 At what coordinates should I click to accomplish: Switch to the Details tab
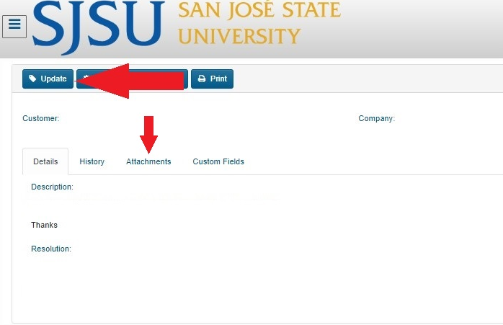(45, 161)
